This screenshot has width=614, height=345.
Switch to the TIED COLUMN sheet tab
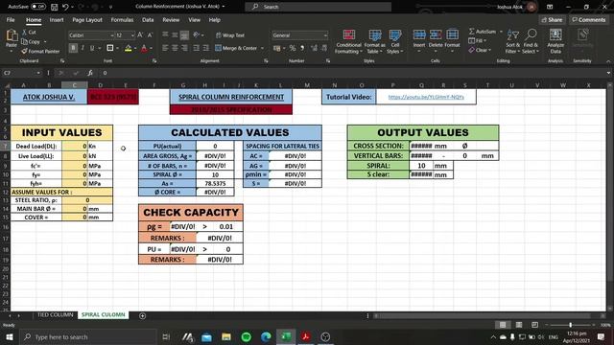[x=56, y=314]
